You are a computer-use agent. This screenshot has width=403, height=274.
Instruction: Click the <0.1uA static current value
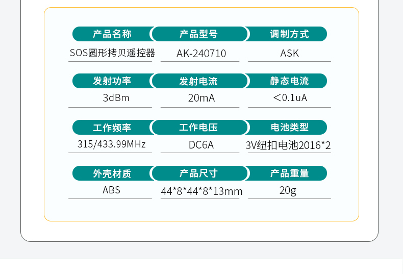click(290, 97)
